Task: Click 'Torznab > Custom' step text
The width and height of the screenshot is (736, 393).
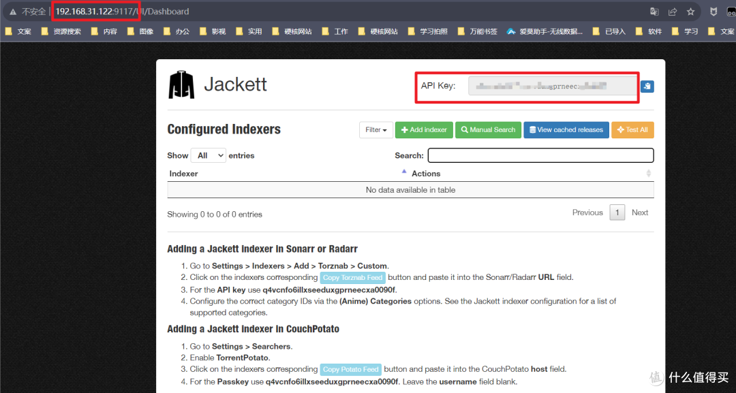Action: (x=352, y=266)
